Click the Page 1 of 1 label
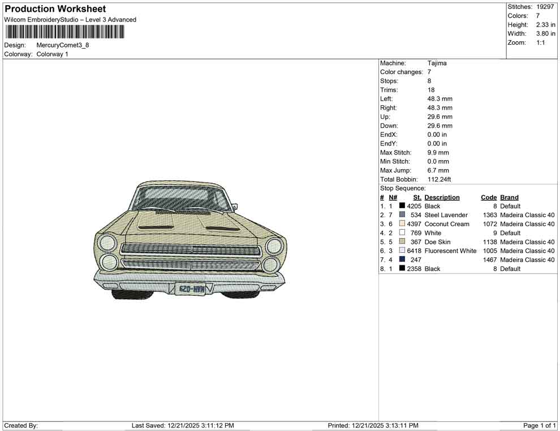 click(x=539, y=425)
